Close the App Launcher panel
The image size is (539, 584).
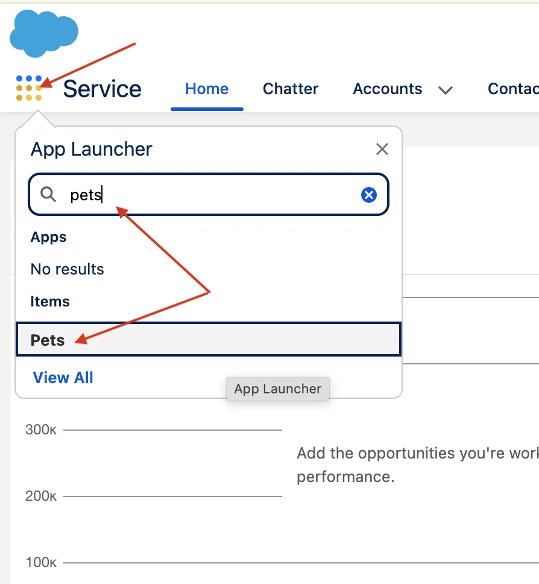coord(382,149)
